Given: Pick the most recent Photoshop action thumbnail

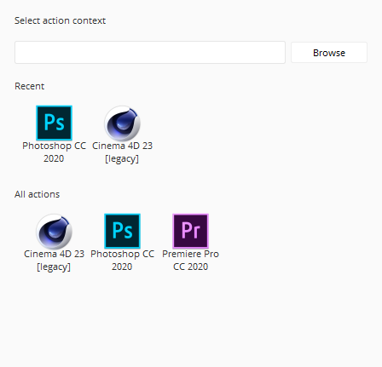Looking at the screenshot, I should tap(54, 123).
